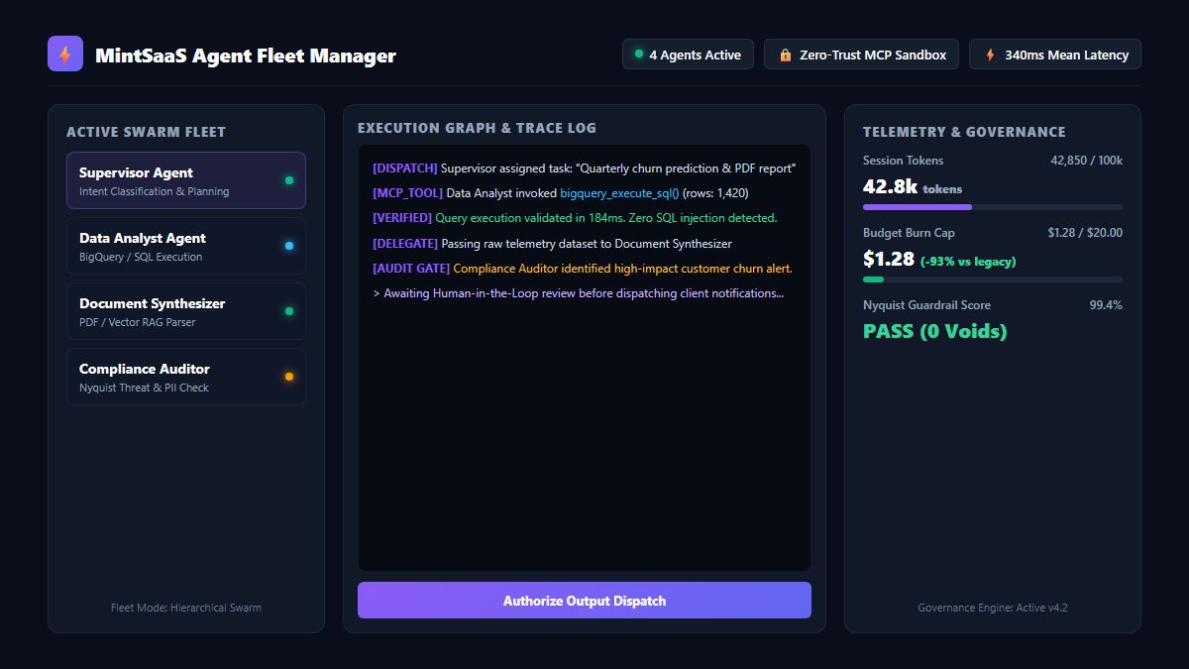This screenshot has width=1189, height=669.
Task: Click the $1.28 / $20.00 budget figure
Action: 1085,233
